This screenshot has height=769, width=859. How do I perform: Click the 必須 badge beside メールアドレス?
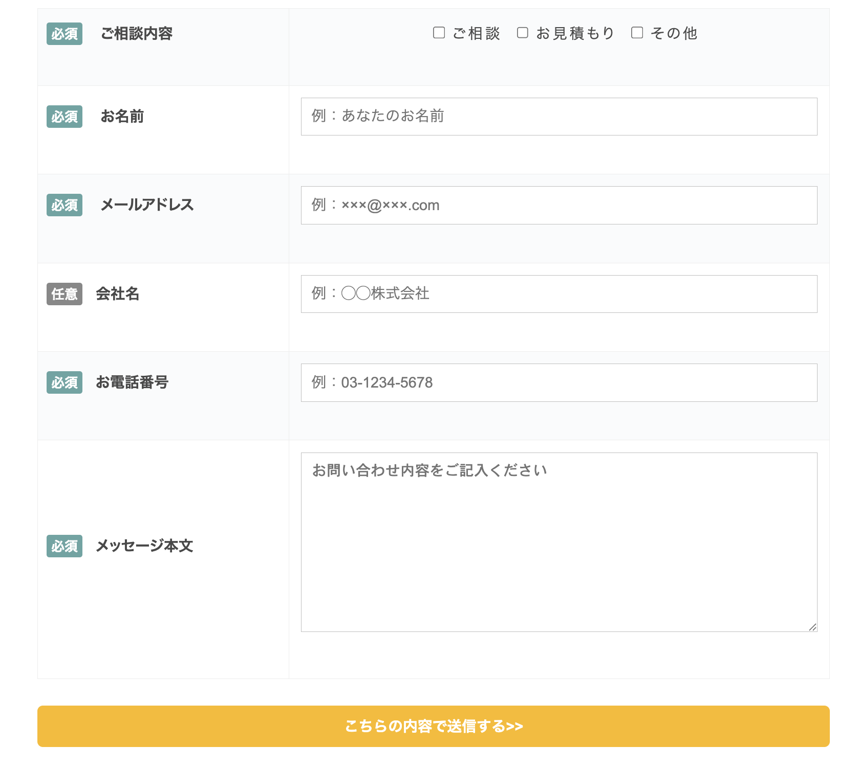[65, 205]
